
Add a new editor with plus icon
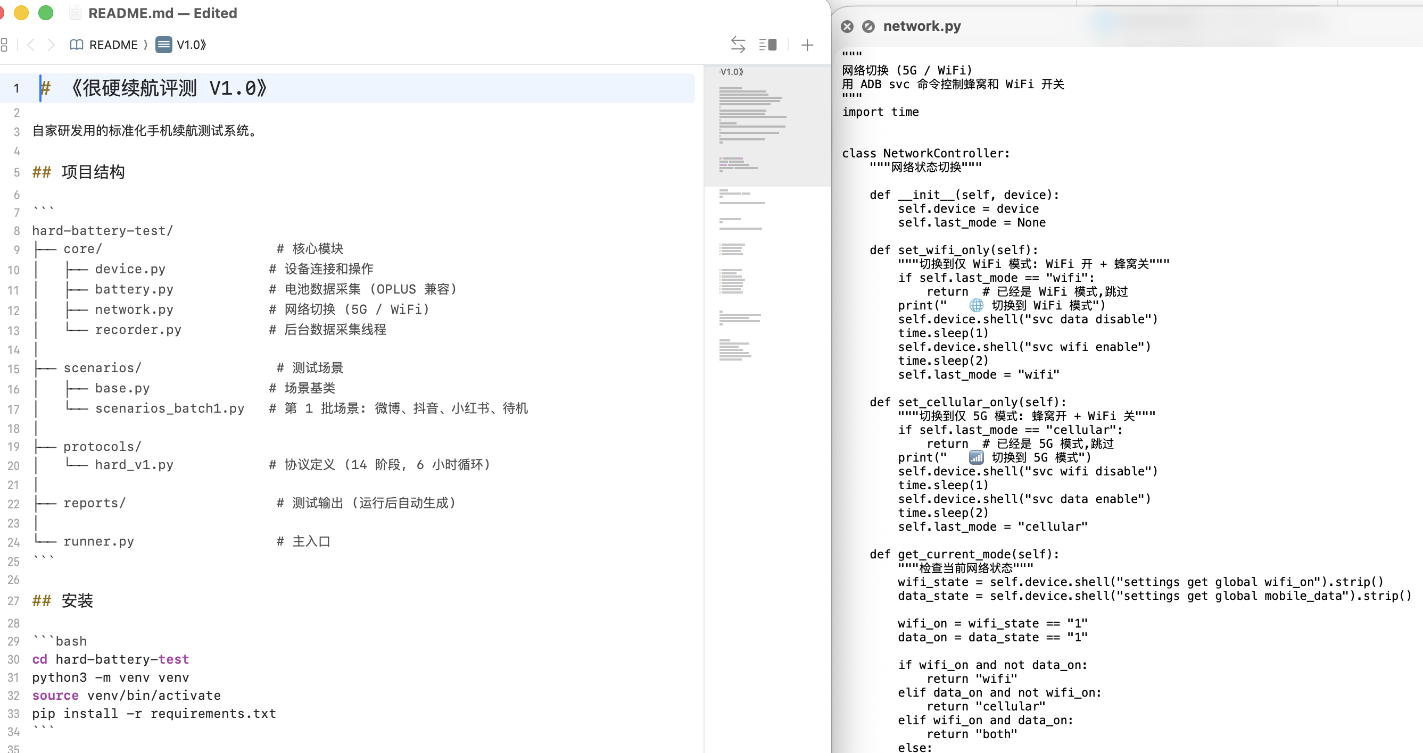click(807, 45)
